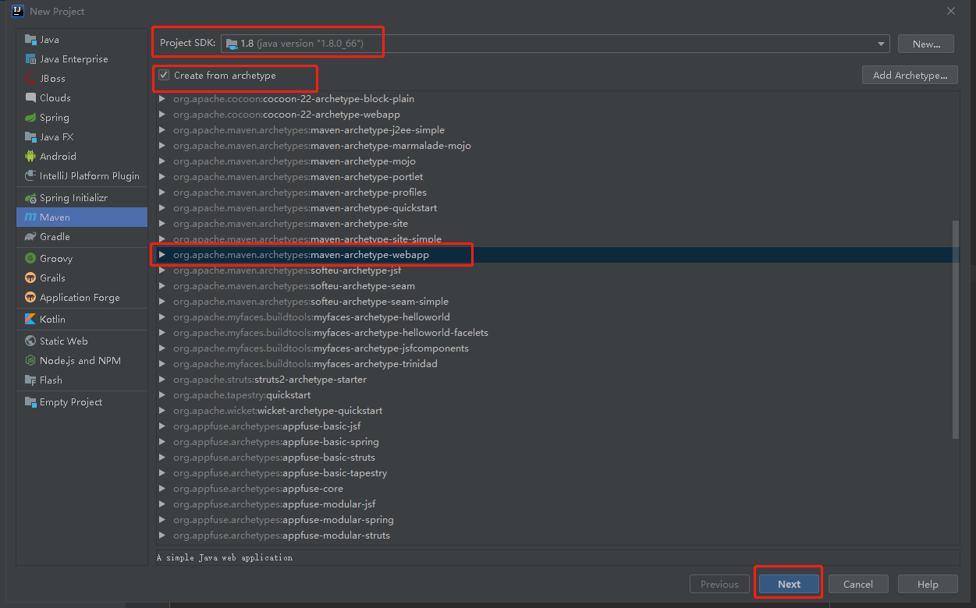
Task: Select appfuse-core archetype
Action: point(258,489)
